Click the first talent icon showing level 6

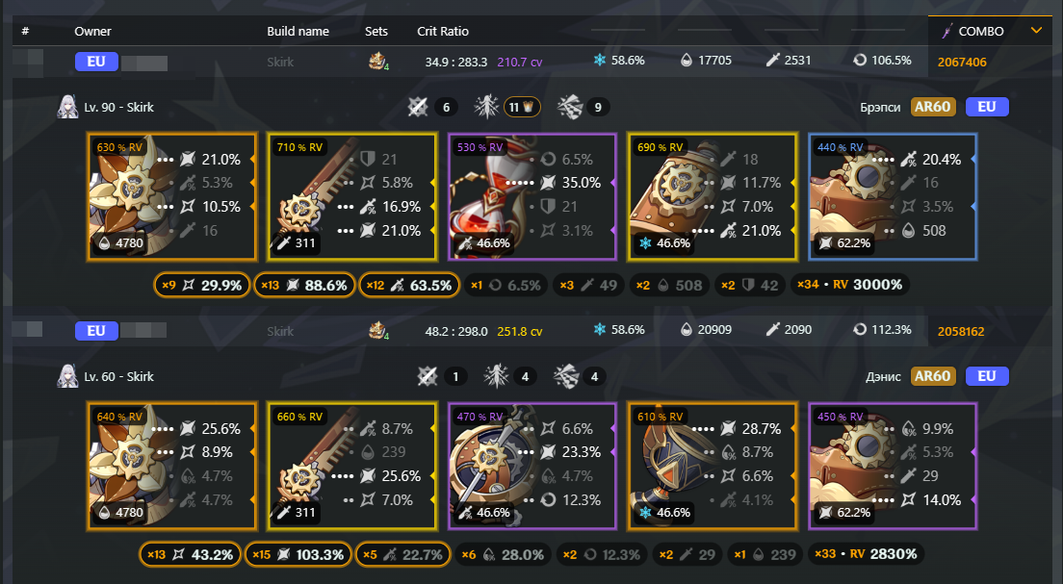click(x=418, y=107)
